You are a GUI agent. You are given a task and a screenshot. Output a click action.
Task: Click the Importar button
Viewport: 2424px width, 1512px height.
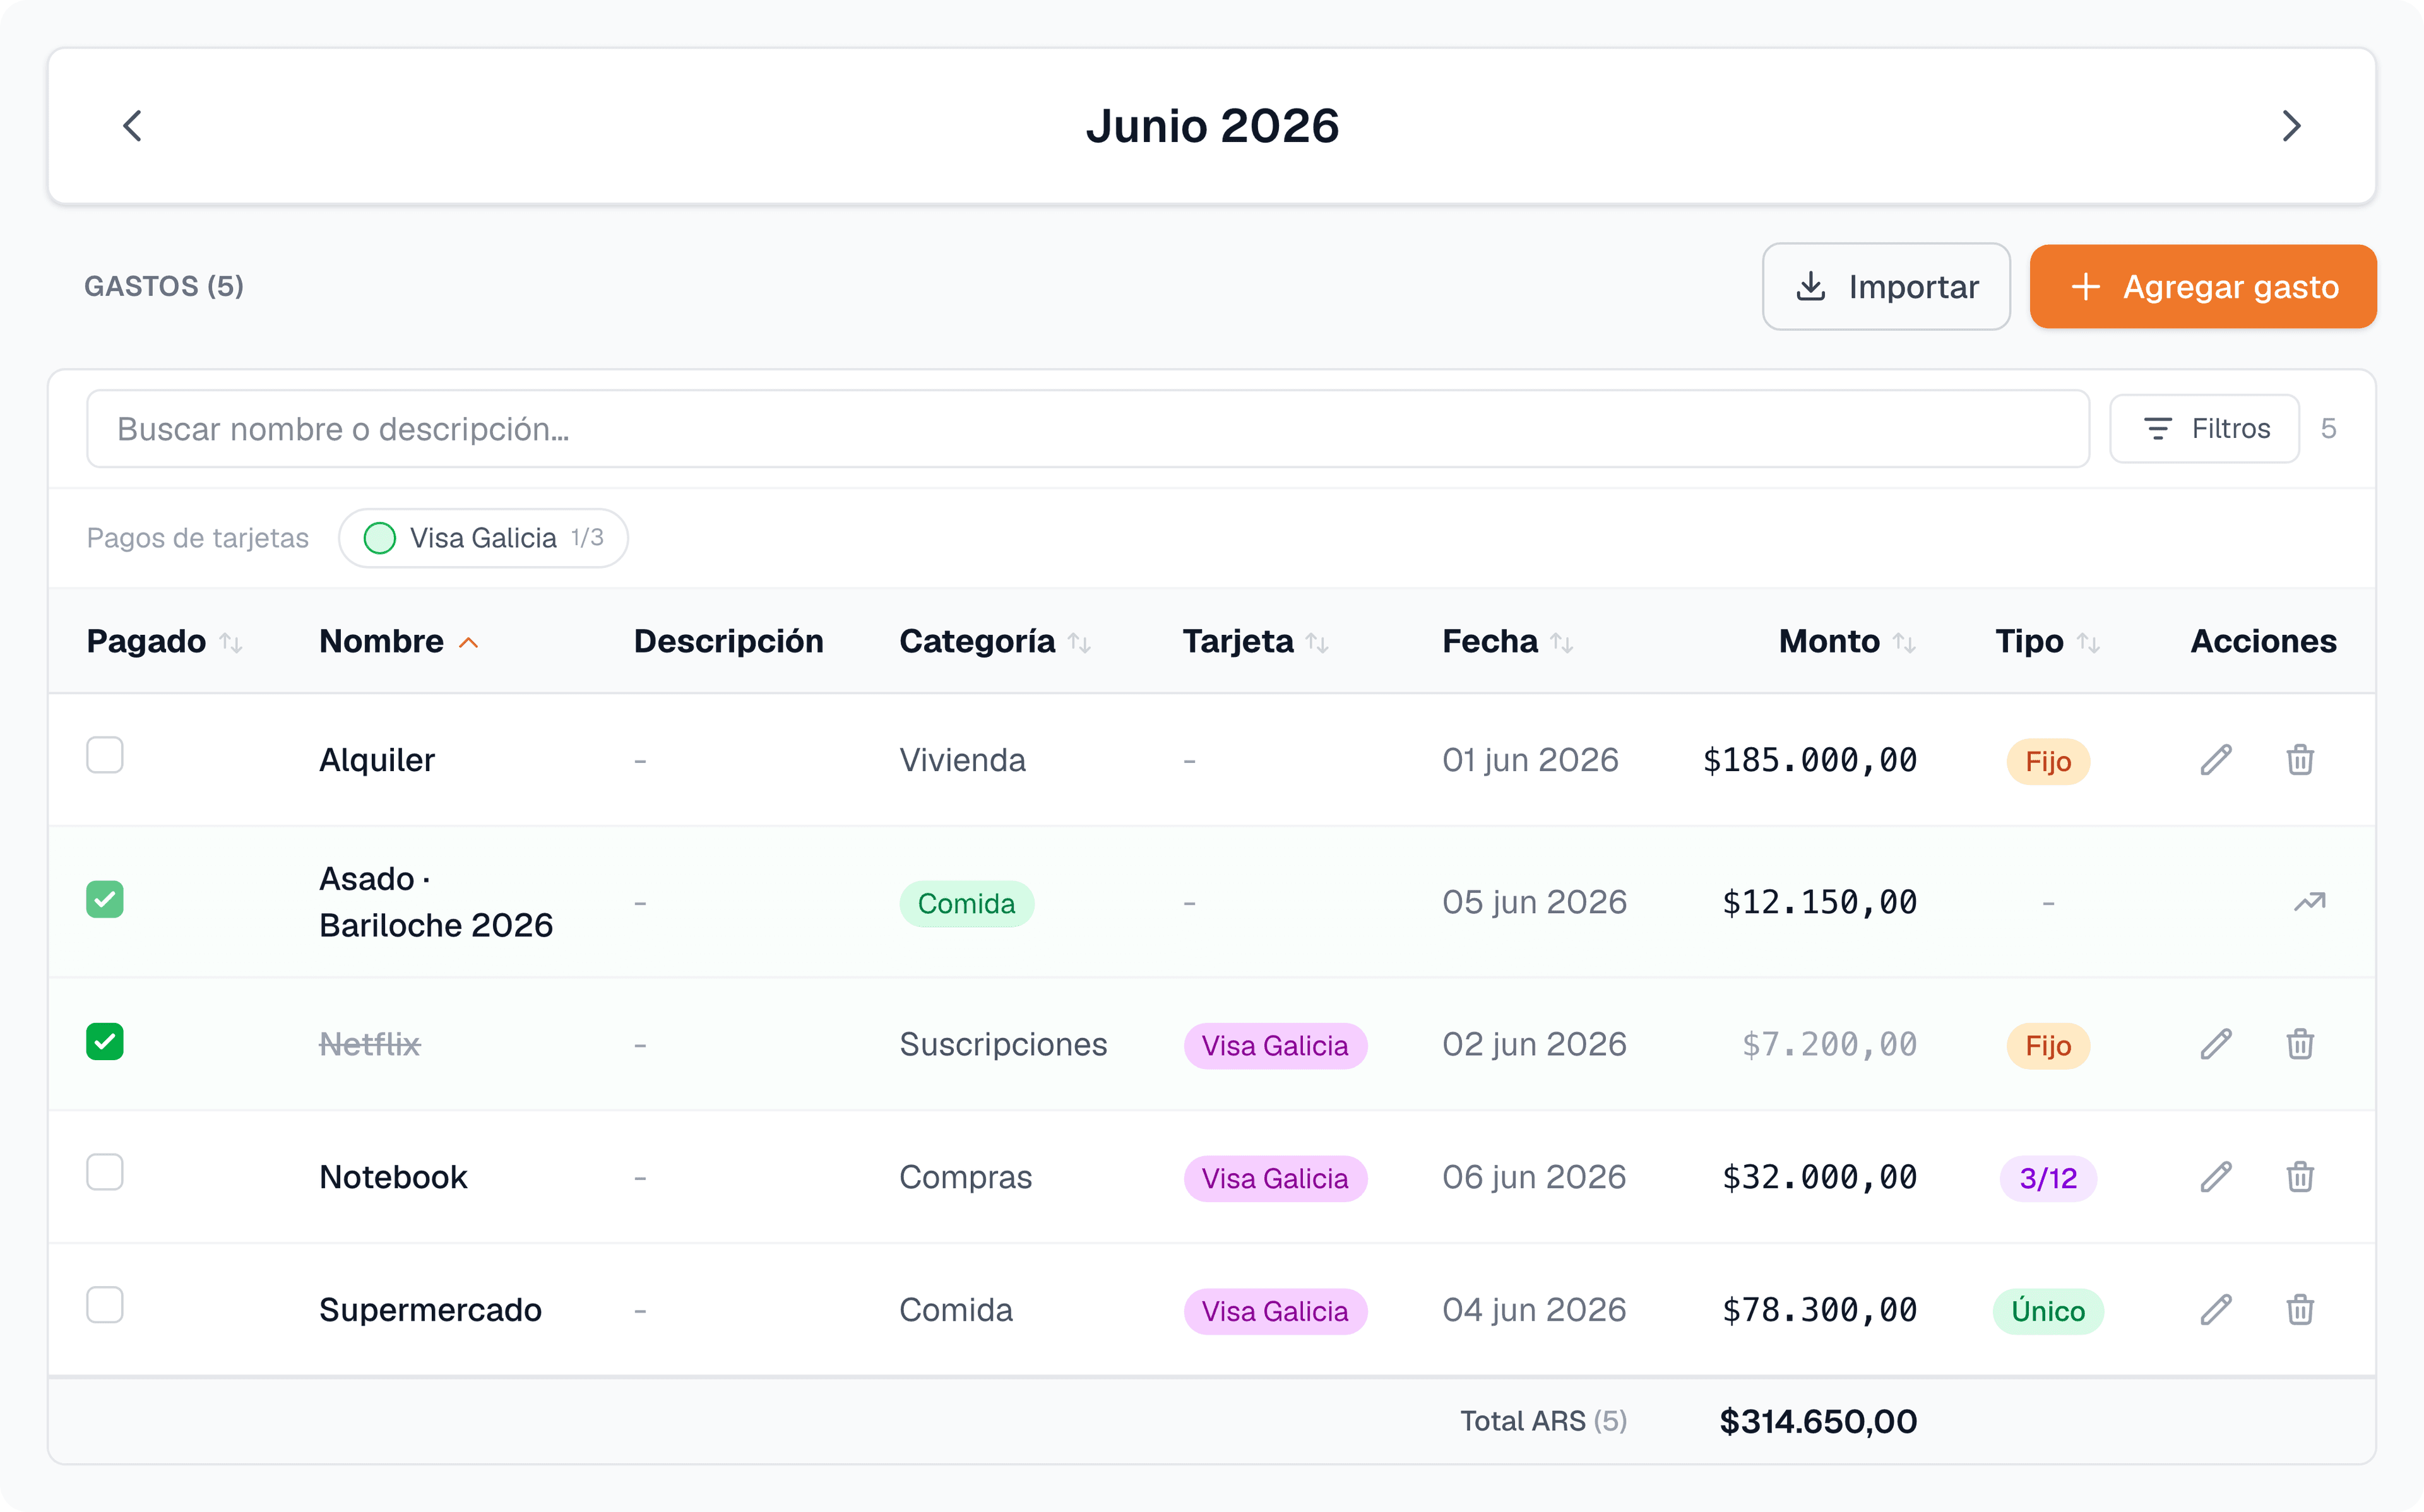tap(1886, 287)
